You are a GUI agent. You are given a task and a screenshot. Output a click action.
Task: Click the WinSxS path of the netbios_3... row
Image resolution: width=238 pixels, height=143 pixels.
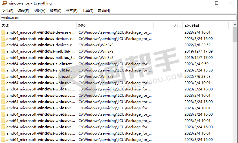point(96,58)
